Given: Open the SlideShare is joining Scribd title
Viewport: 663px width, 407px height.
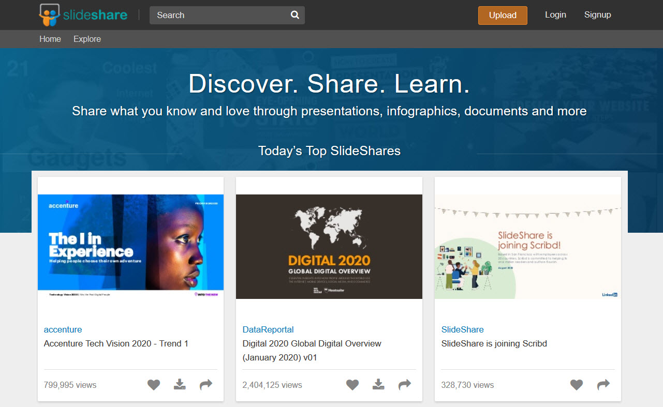Looking at the screenshot, I should pos(494,343).
